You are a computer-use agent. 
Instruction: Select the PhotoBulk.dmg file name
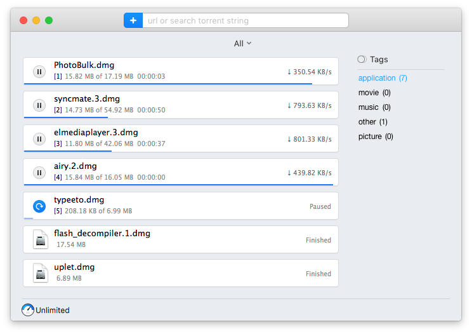84,65
